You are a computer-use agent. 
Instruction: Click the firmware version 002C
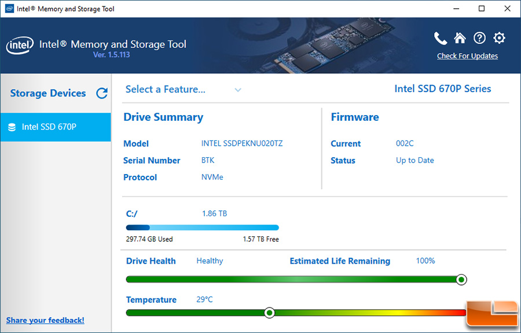point(405,143)
